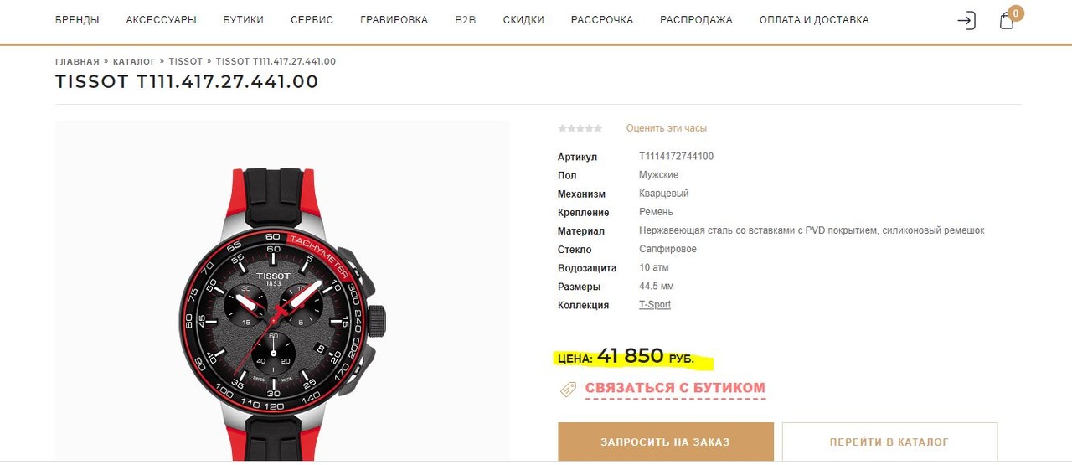Open 'Оплата и доставка' in navigation
Screen dimensions: 1072x465
[814, 19]
